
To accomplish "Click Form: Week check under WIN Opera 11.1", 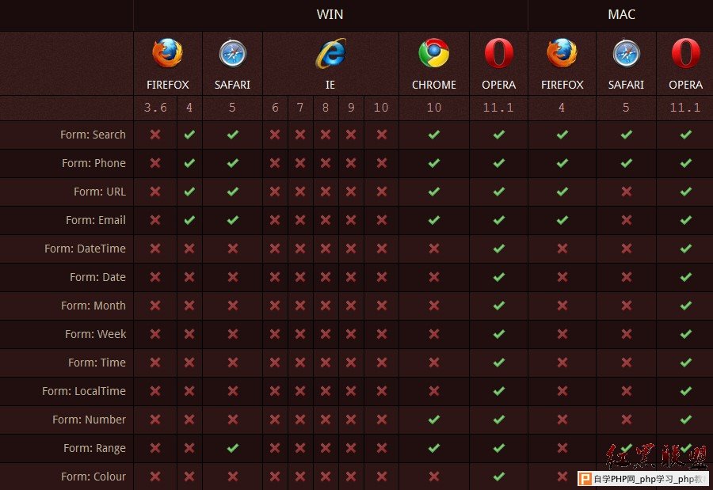I will pos(499,334).
